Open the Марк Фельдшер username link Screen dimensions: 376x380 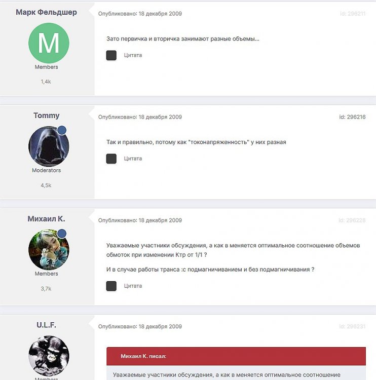pyautogui.click(x=46, y=12)
